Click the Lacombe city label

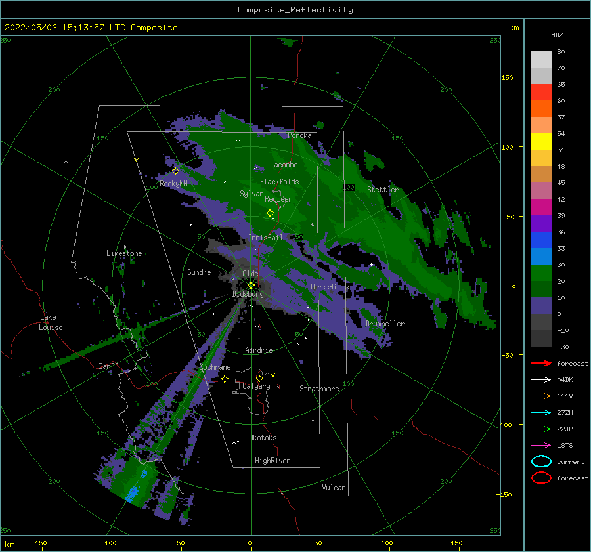point(284,165)
